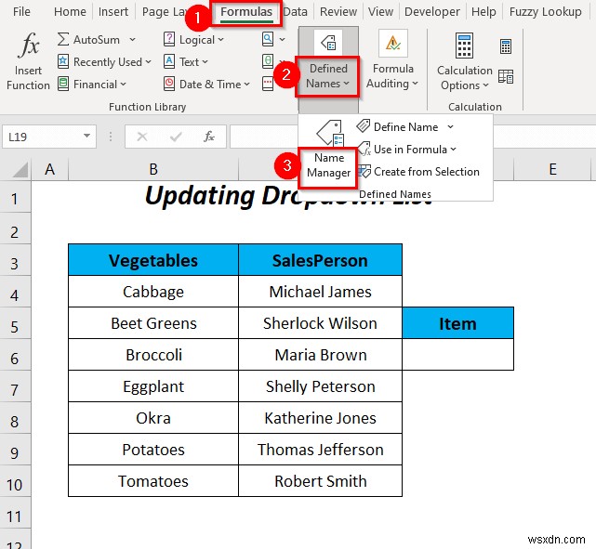
Task: Click the Formula Auditing icon
Action: point(393,44)
